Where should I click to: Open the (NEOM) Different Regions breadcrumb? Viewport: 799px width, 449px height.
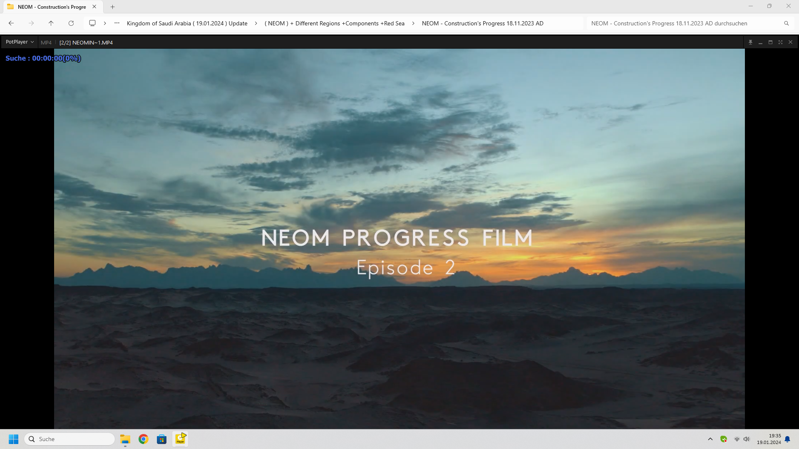point(335,23)
